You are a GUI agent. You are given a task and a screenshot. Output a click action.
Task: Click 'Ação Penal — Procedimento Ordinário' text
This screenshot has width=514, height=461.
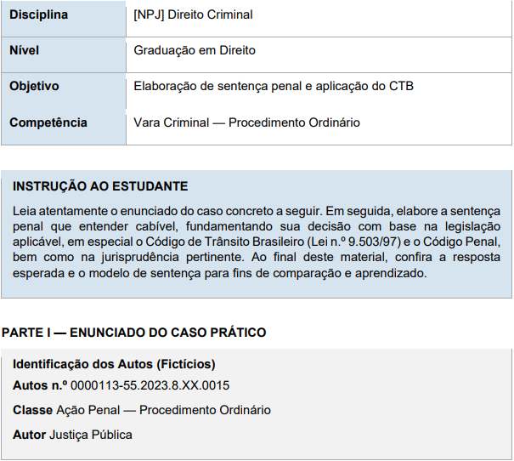164,410
